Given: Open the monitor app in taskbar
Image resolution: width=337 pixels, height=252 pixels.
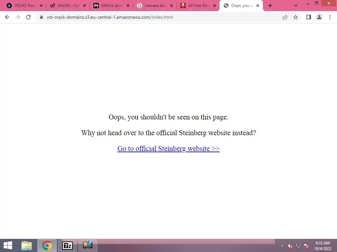Looking at the screenshot, I should [x=88, y=245].
